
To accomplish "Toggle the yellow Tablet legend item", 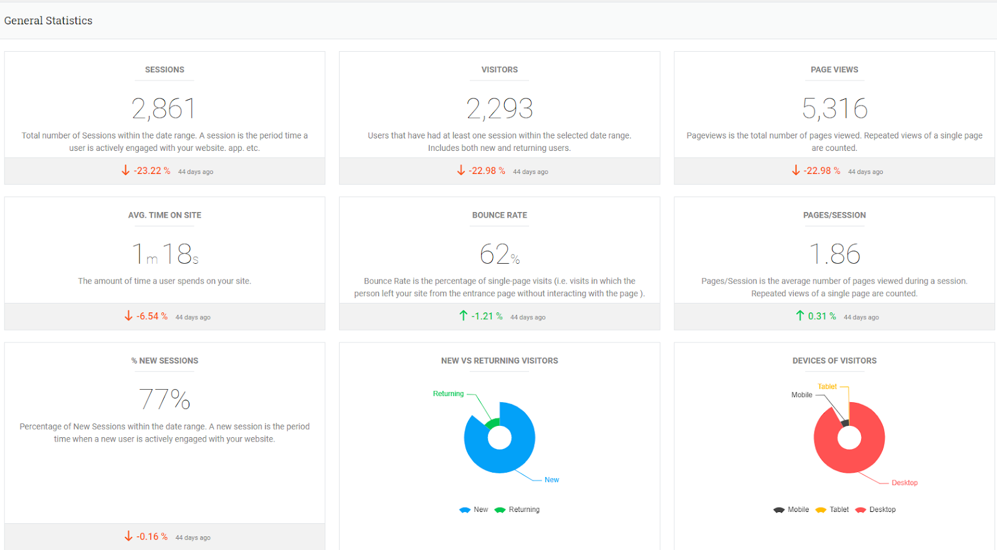I will (832, 509).
